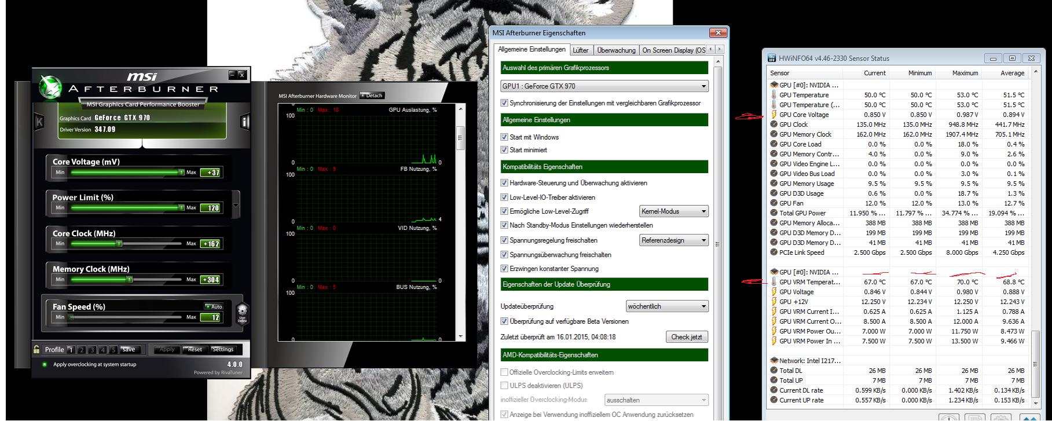The image size is (1052, 421).
Task: Click the GPU Temperature thermometer icon in HWiNFO
Action: [x=774, y=95]
